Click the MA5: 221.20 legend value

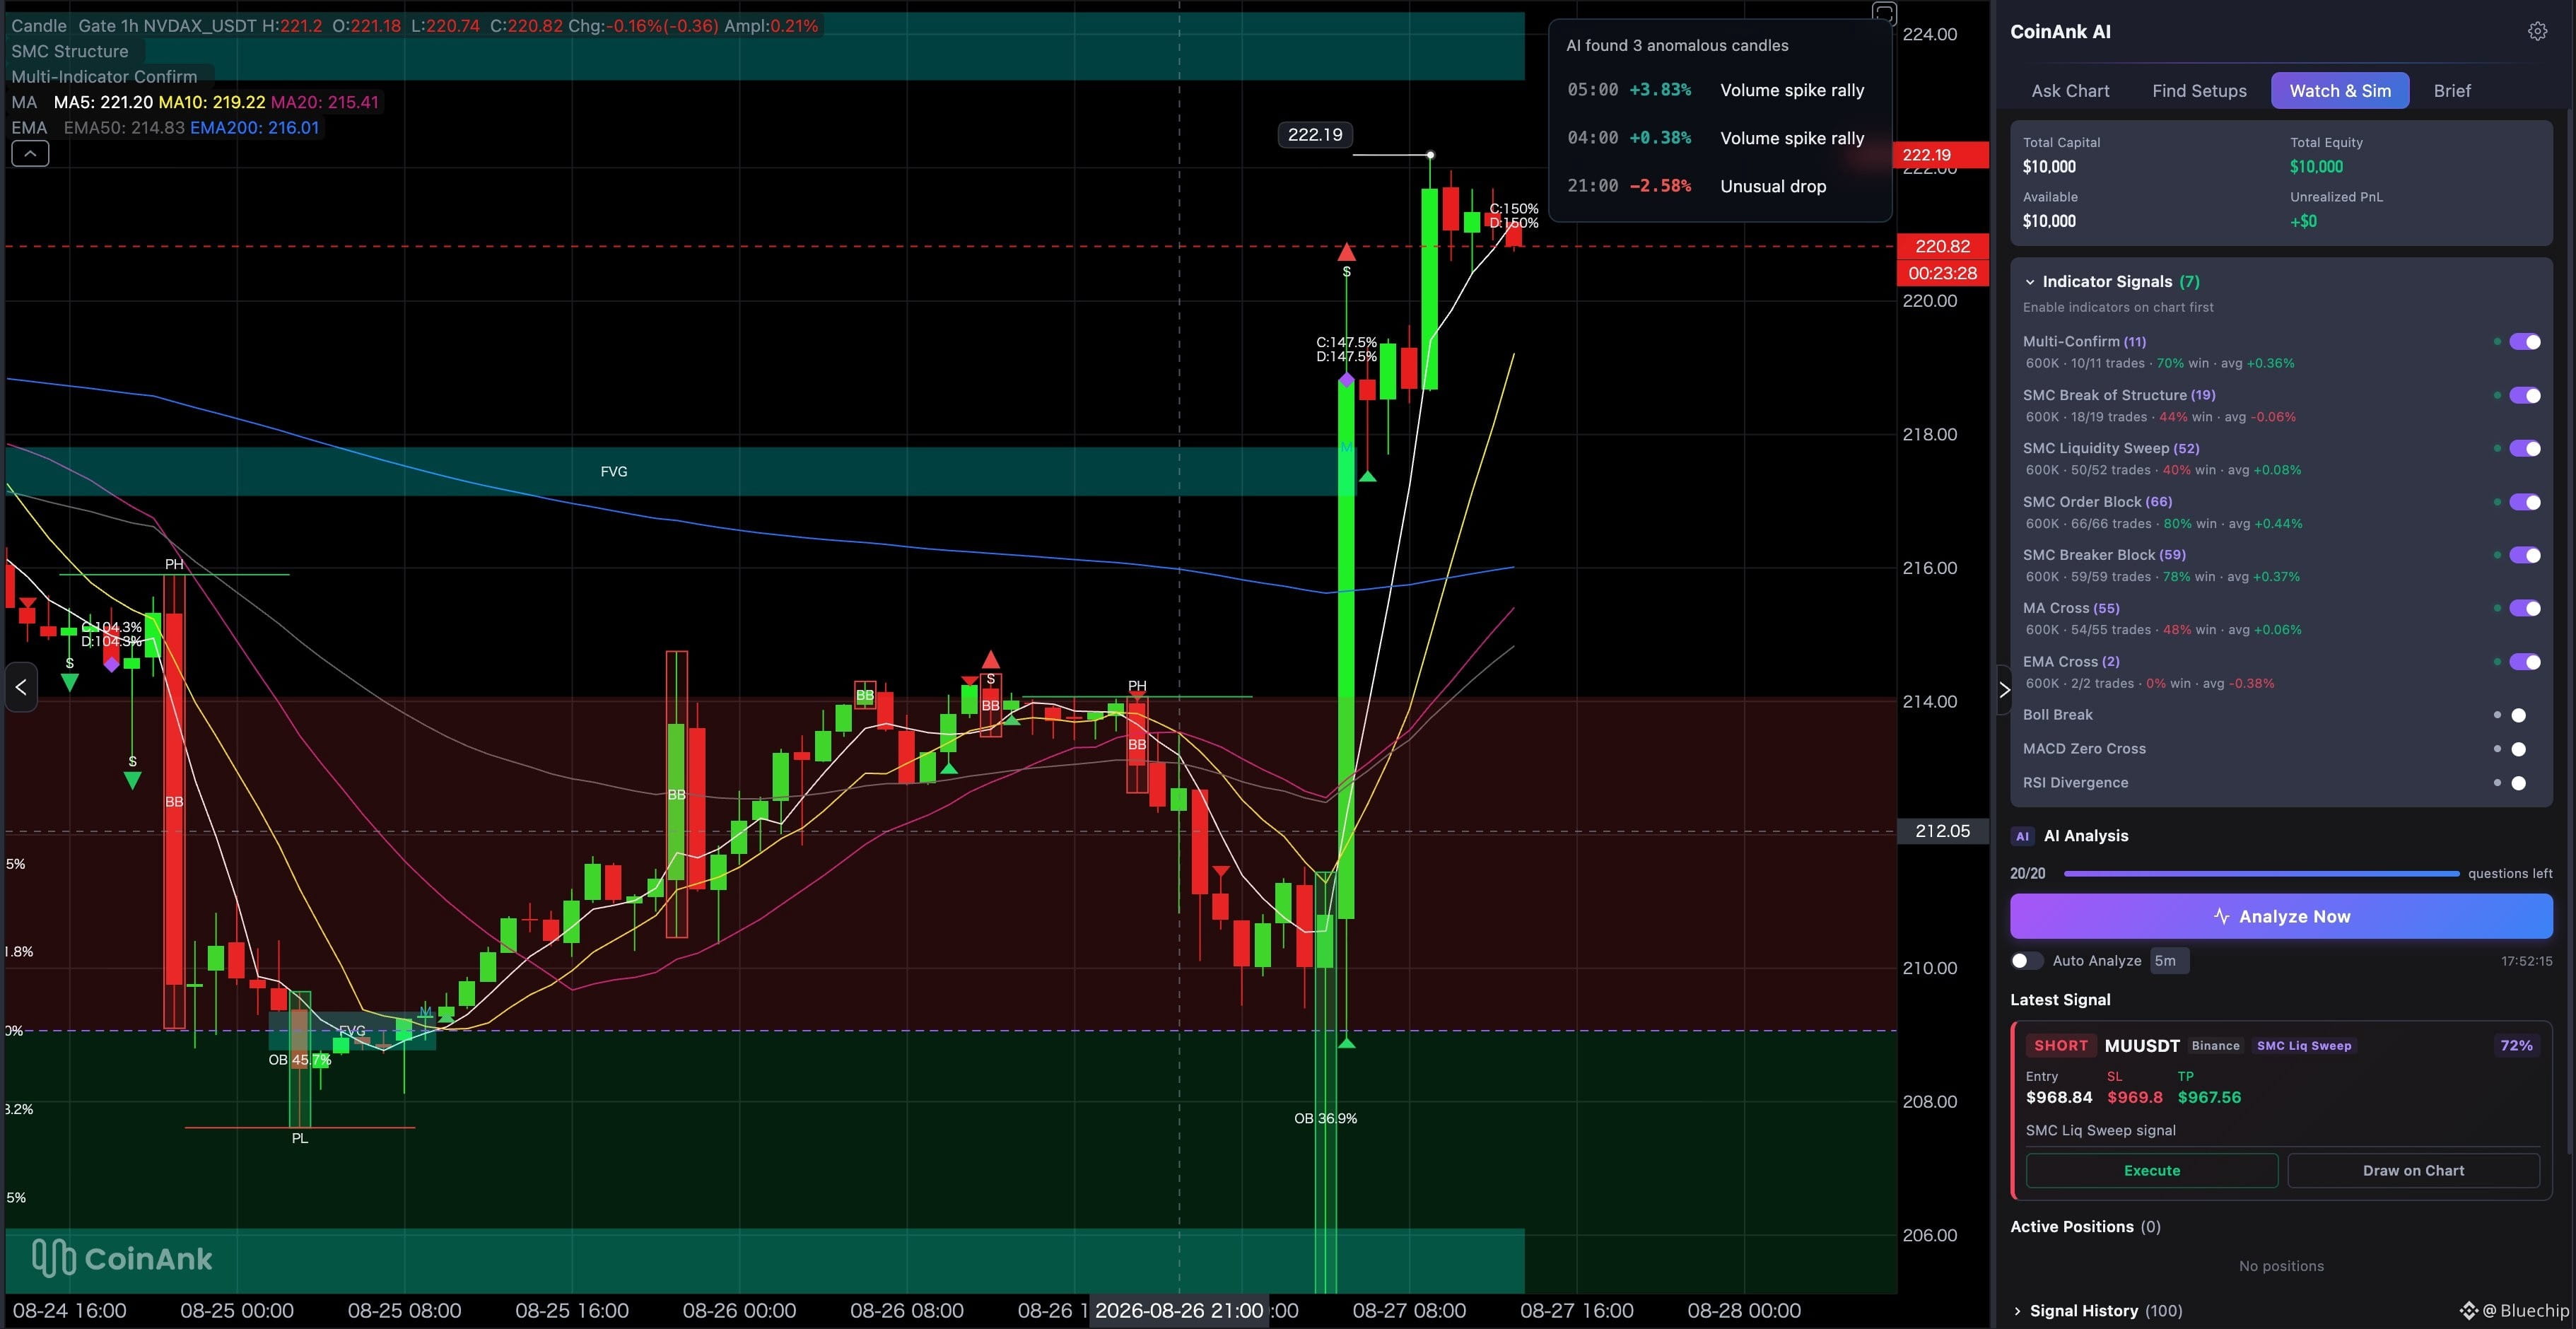[x=103, y=102]
